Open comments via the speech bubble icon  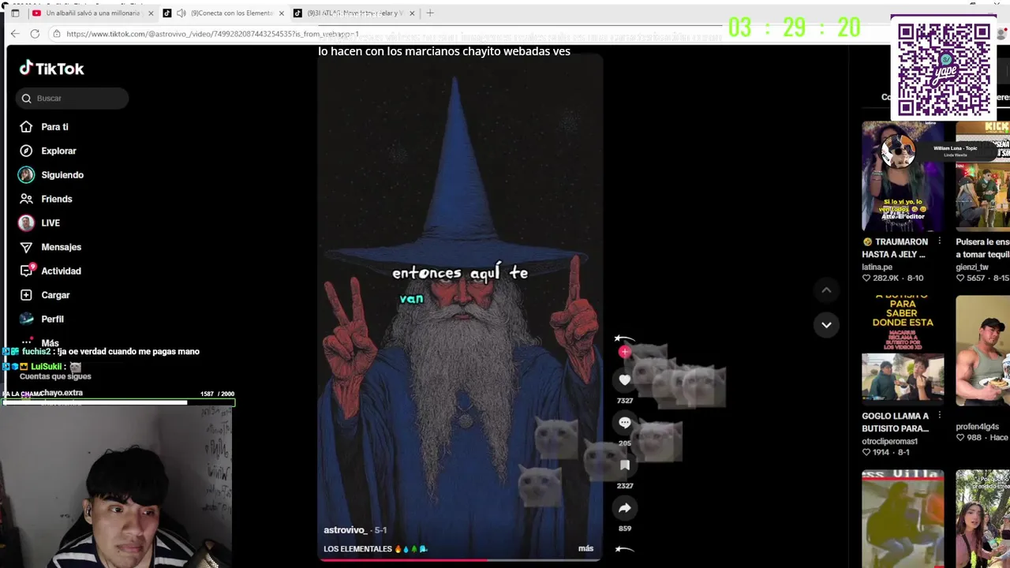click(625, 423)
